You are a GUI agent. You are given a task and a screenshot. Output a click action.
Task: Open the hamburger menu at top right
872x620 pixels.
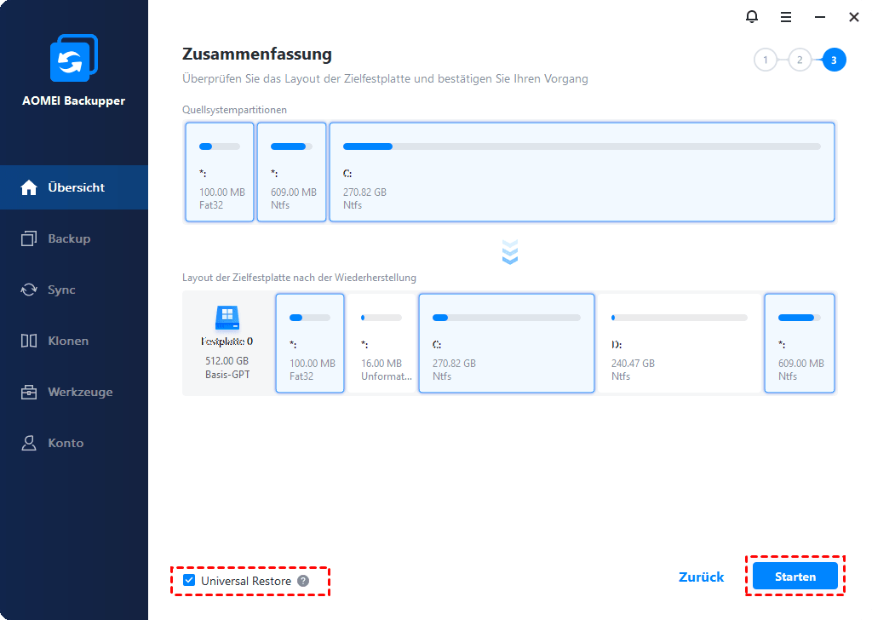pos(786,17)
